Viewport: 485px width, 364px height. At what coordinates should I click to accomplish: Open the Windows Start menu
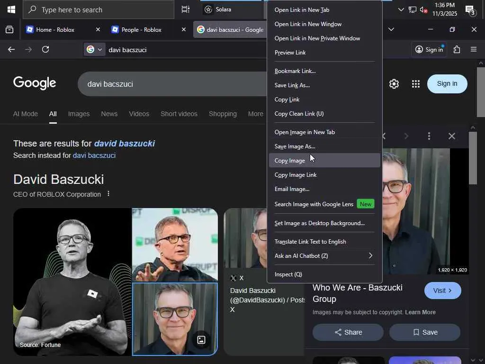pyautogui.click(x=11, y=9)
